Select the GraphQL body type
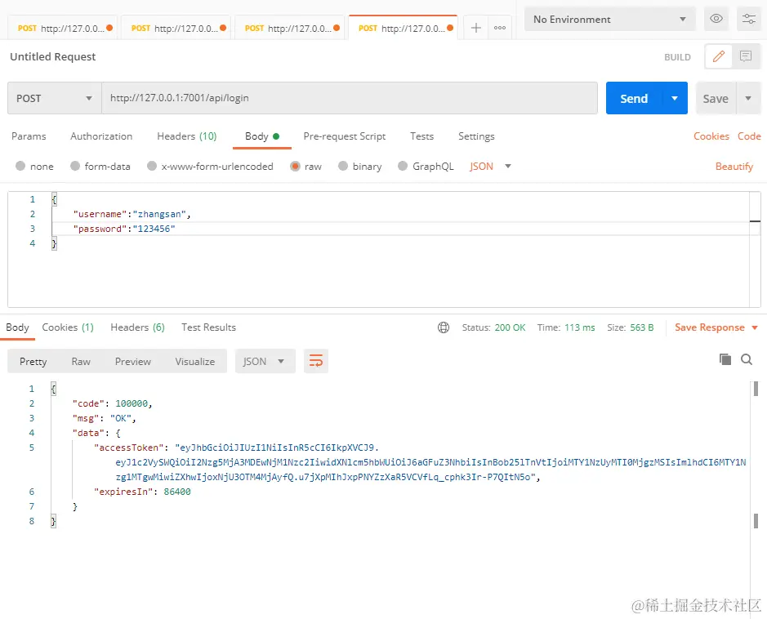 426,167
